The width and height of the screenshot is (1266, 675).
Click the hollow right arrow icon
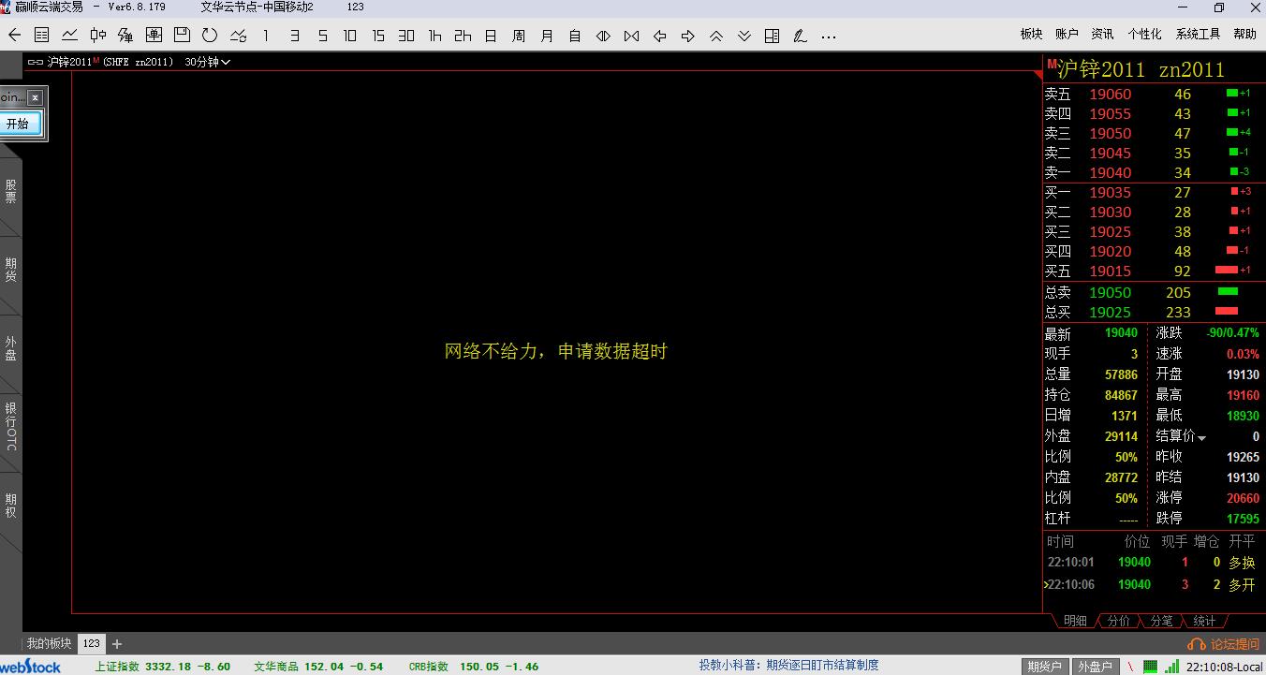tap(687, 36)
